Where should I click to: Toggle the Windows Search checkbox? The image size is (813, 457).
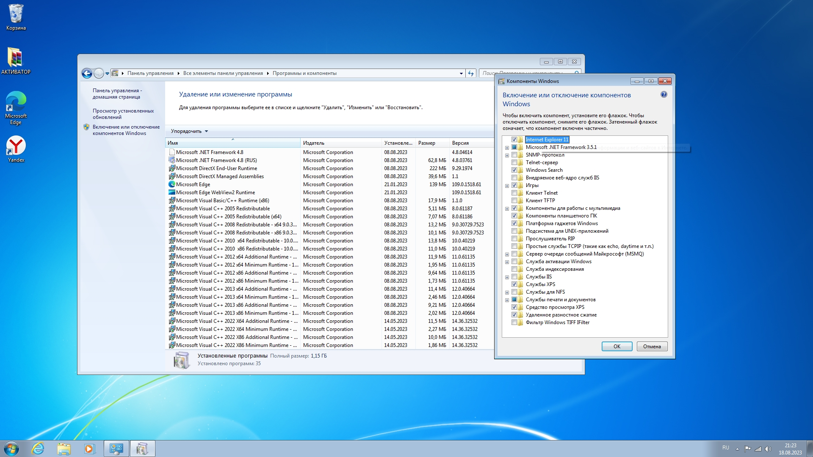coord(514,170)
